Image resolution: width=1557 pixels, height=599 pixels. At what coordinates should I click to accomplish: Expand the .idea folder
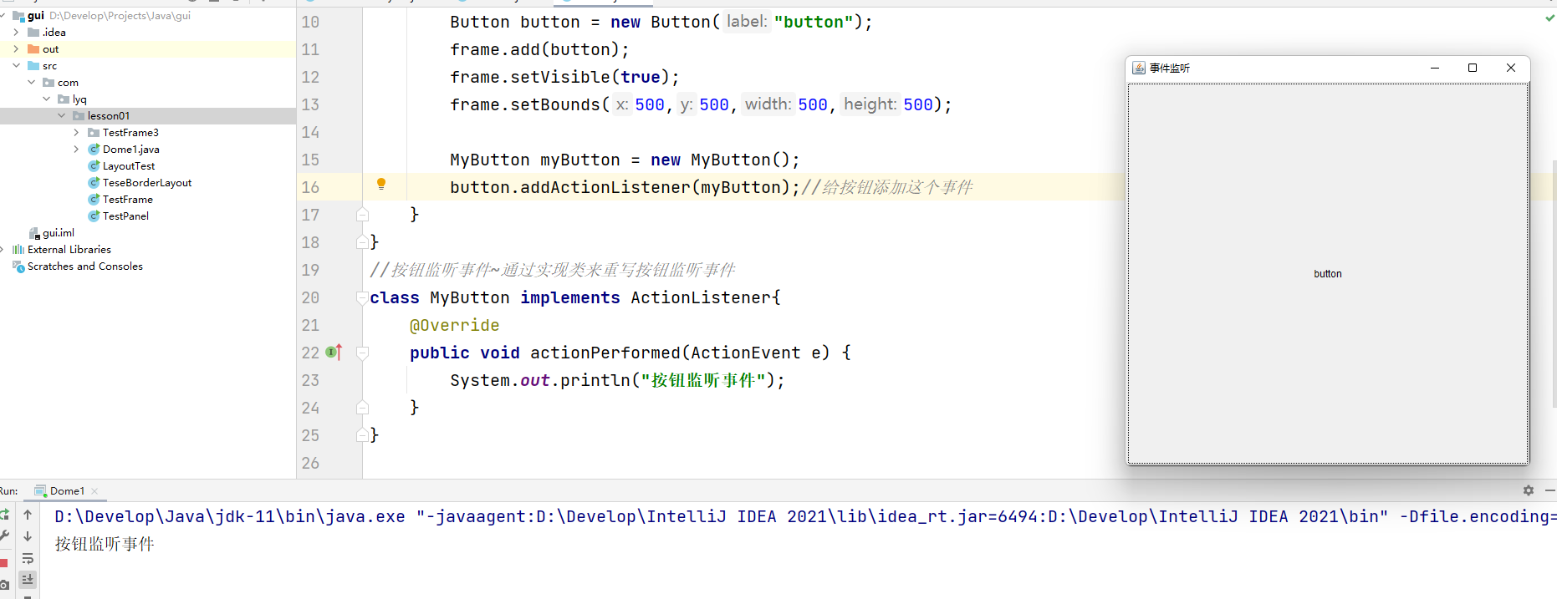click(16, 32)
